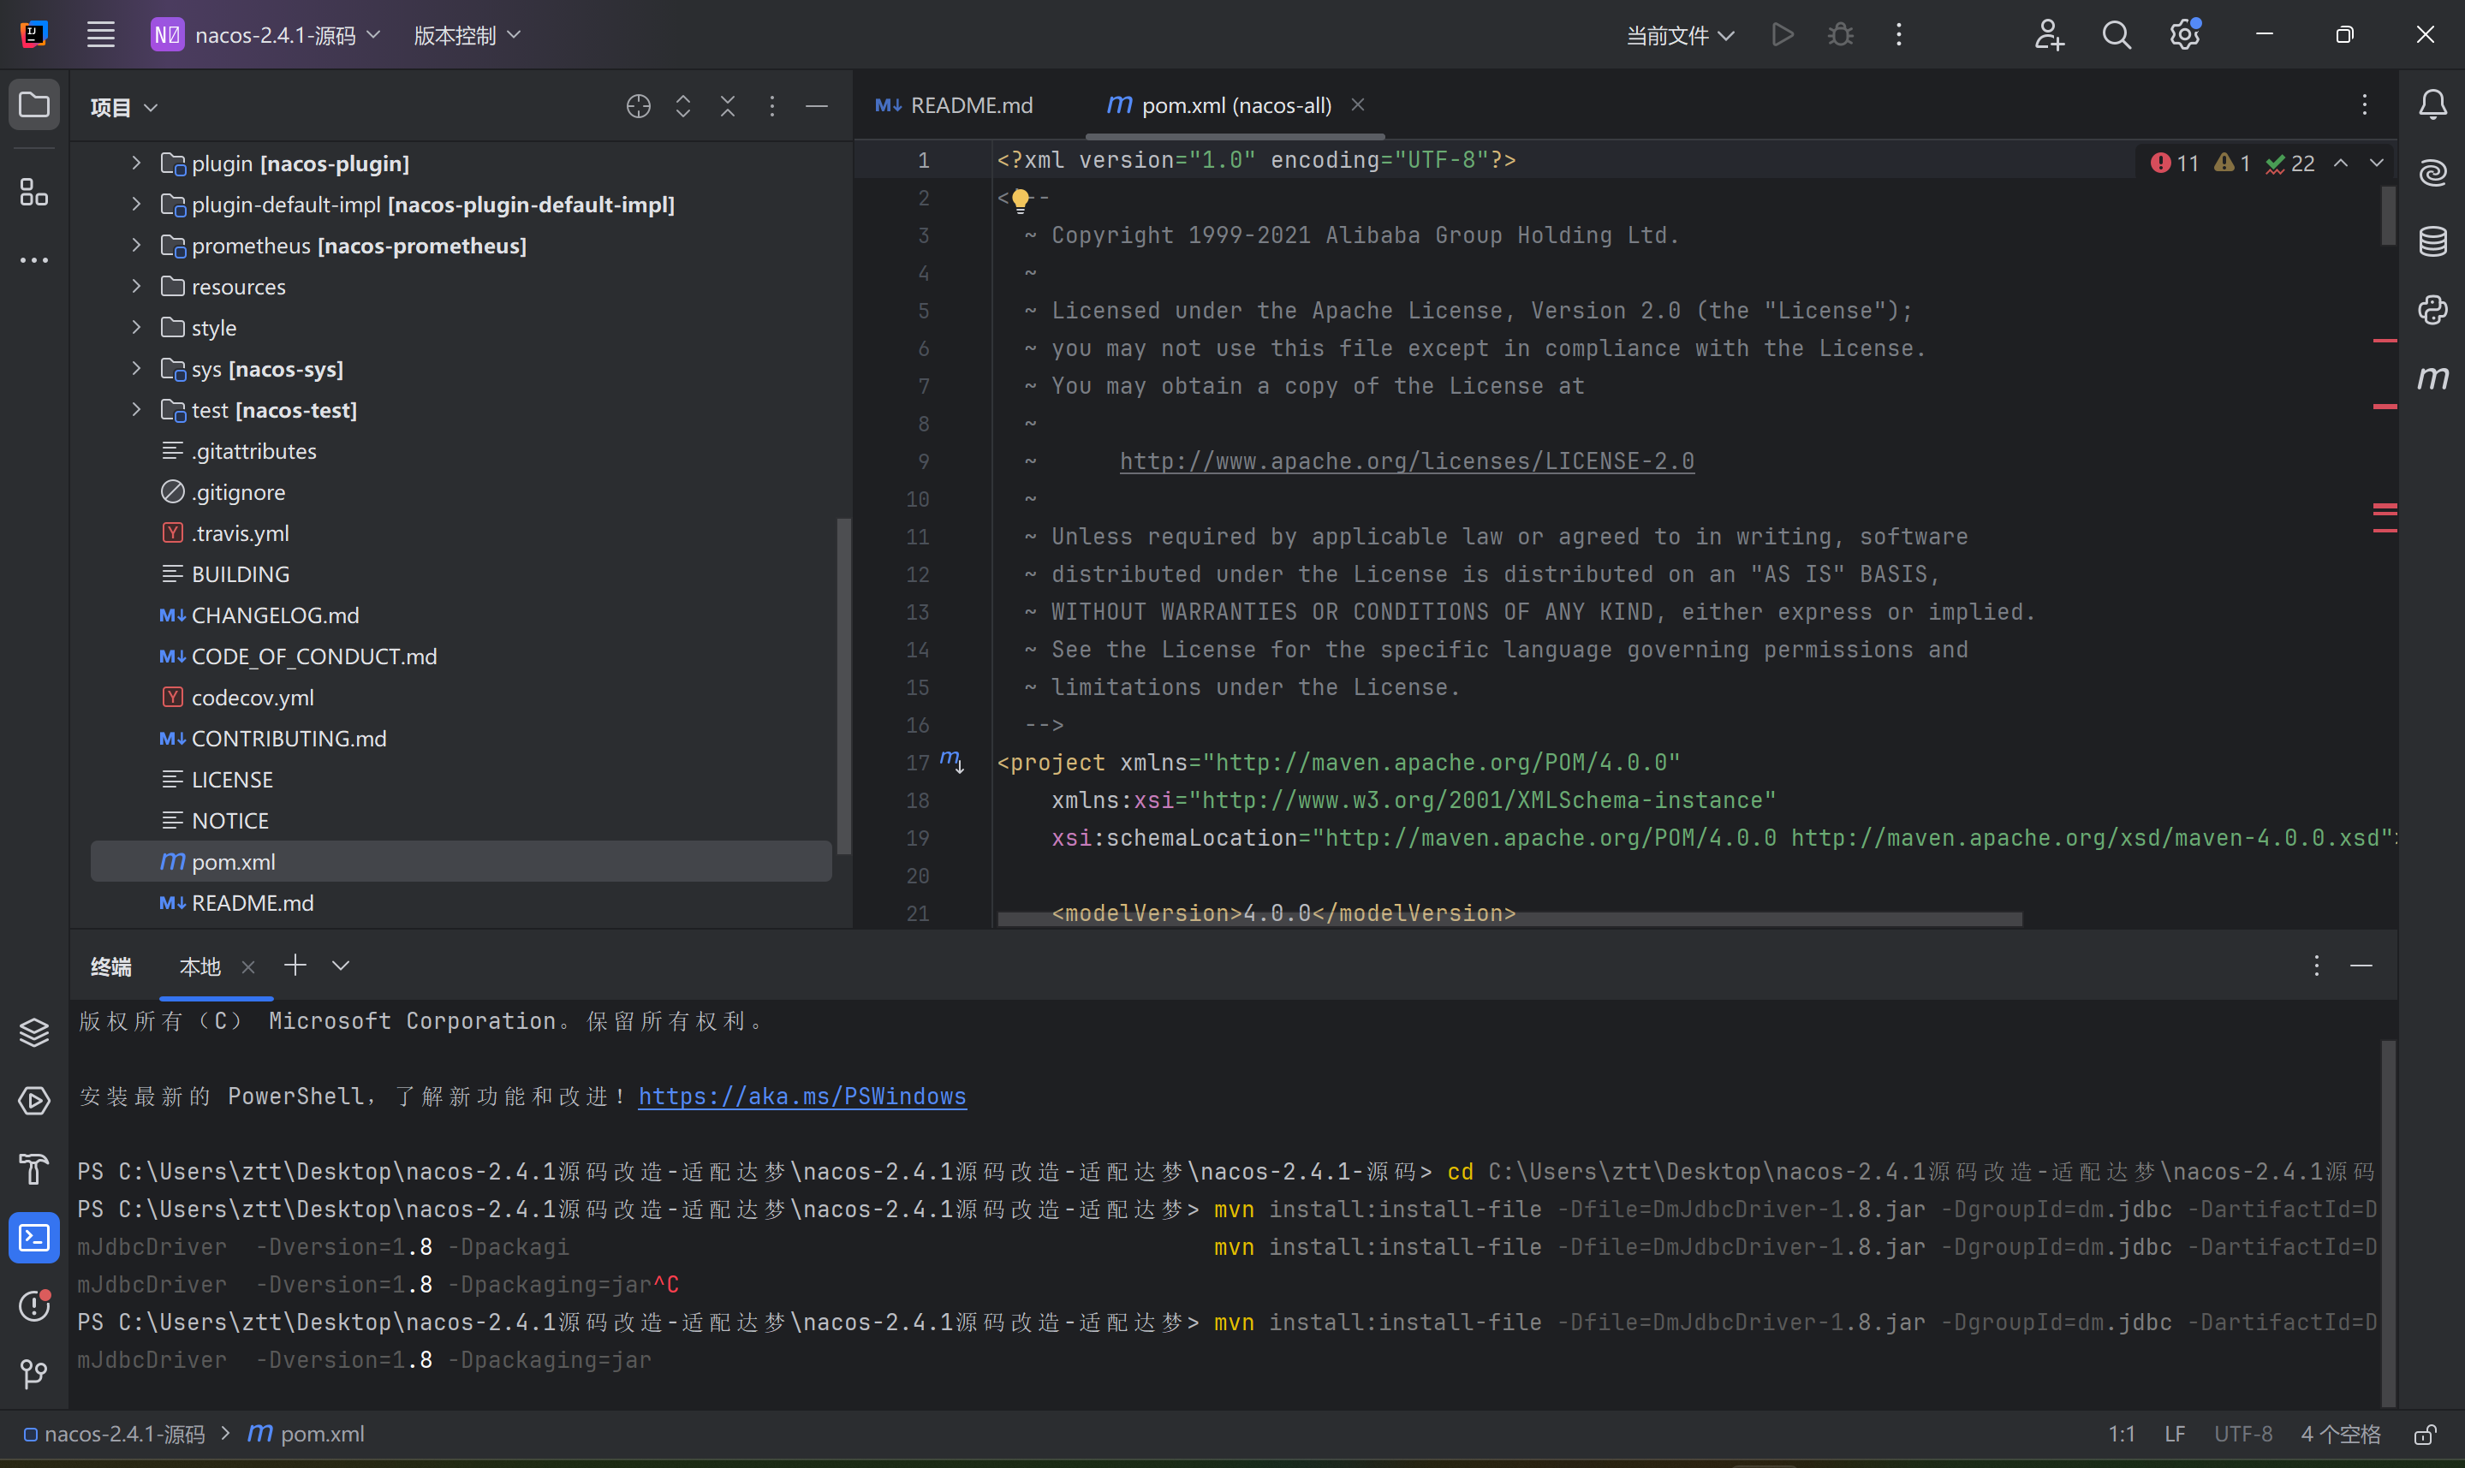2465x1468 pixels.
Task: Open the 版本控制 menu
Action: pyautogui.click(x=466, y=36)
